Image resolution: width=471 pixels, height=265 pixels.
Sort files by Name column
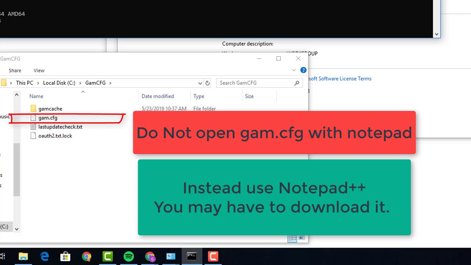point(36,96)
